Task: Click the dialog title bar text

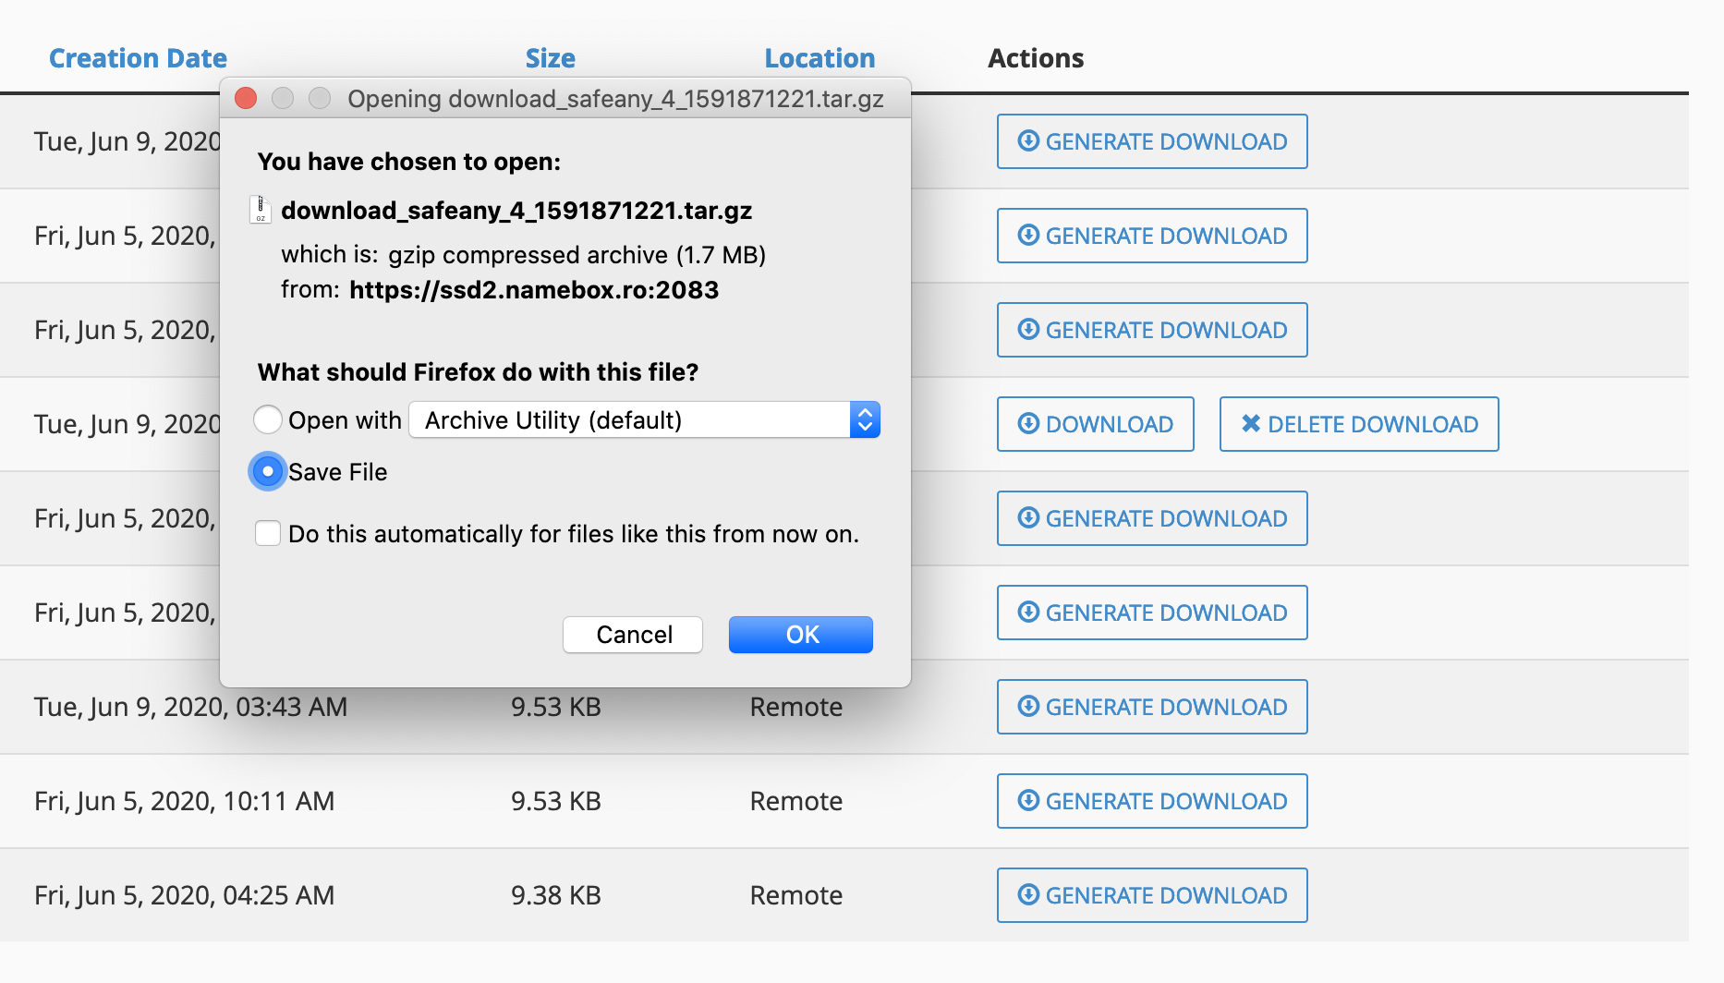Action: [x=615, y=99]
